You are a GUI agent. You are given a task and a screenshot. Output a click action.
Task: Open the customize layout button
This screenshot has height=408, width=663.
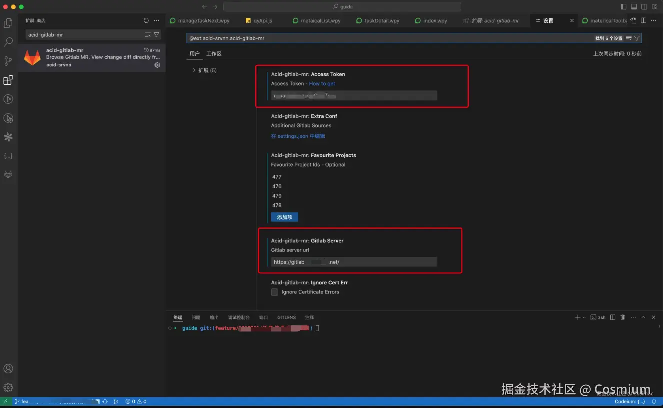coord(655,7)
